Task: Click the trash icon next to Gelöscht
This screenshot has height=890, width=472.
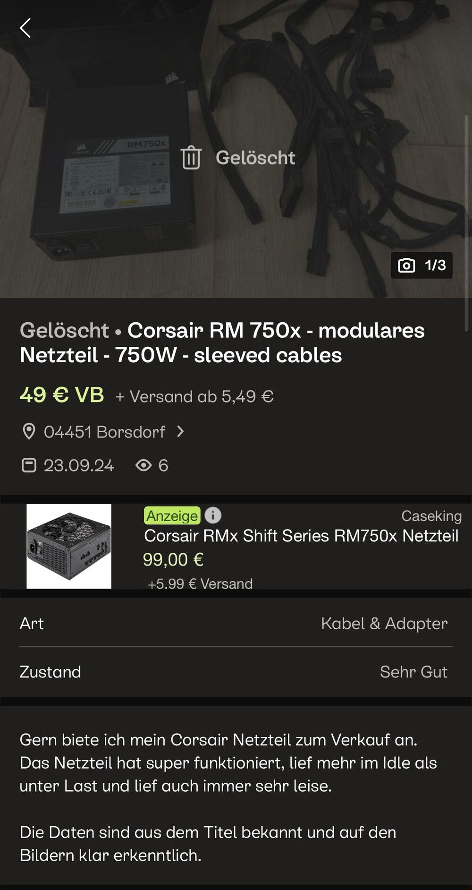Action: [x=191, y=158]
